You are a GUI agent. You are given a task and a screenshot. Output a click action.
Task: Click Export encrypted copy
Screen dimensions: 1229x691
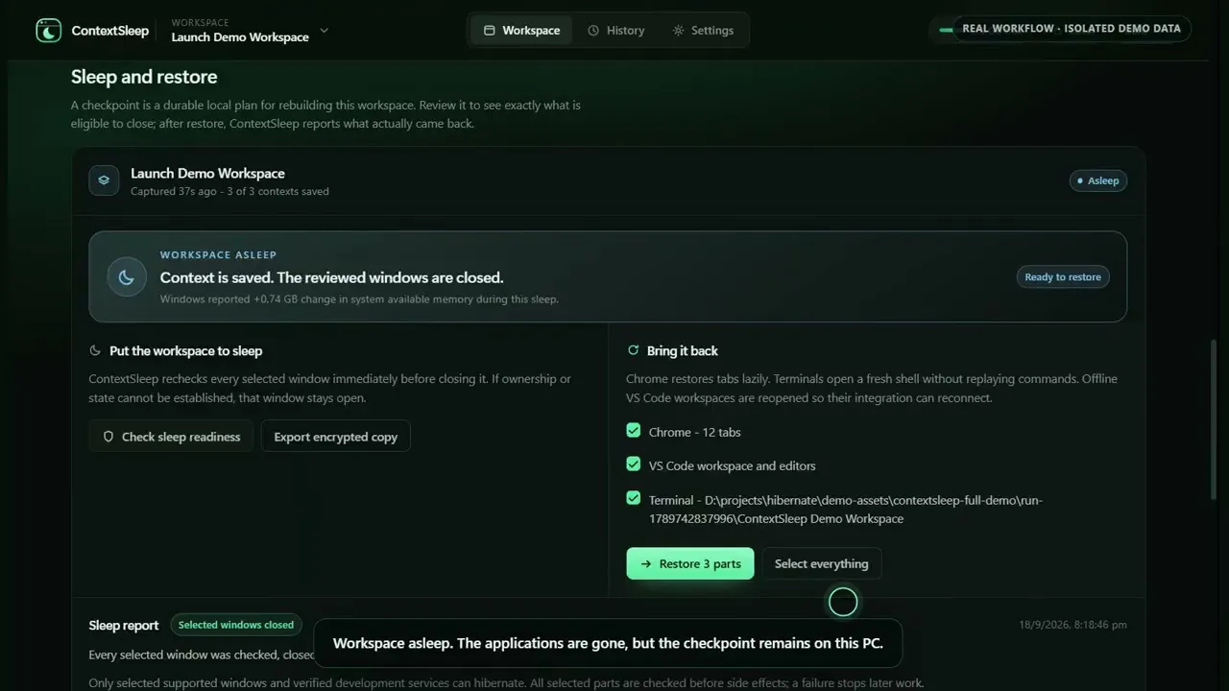(336, 437)
